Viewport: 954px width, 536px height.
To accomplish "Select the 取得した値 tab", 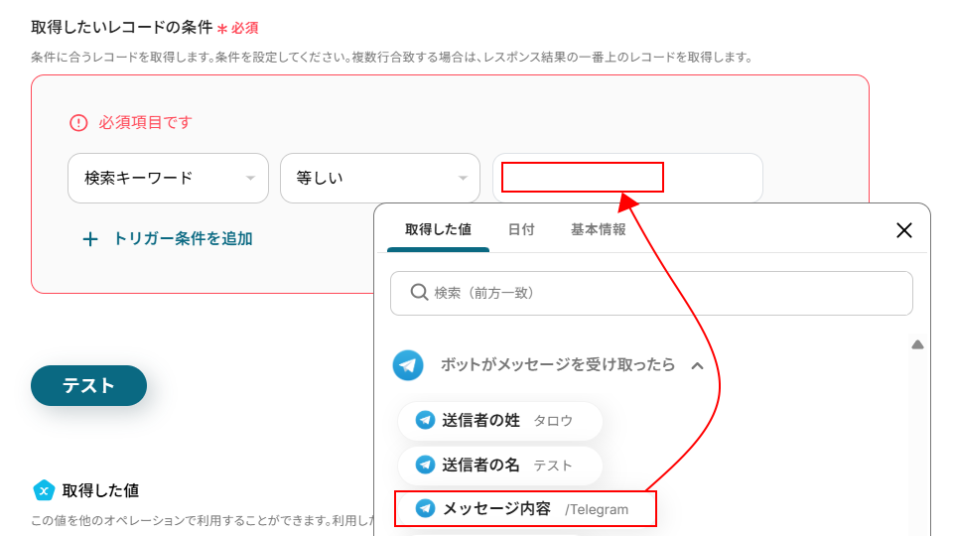I will coord(438,229).
